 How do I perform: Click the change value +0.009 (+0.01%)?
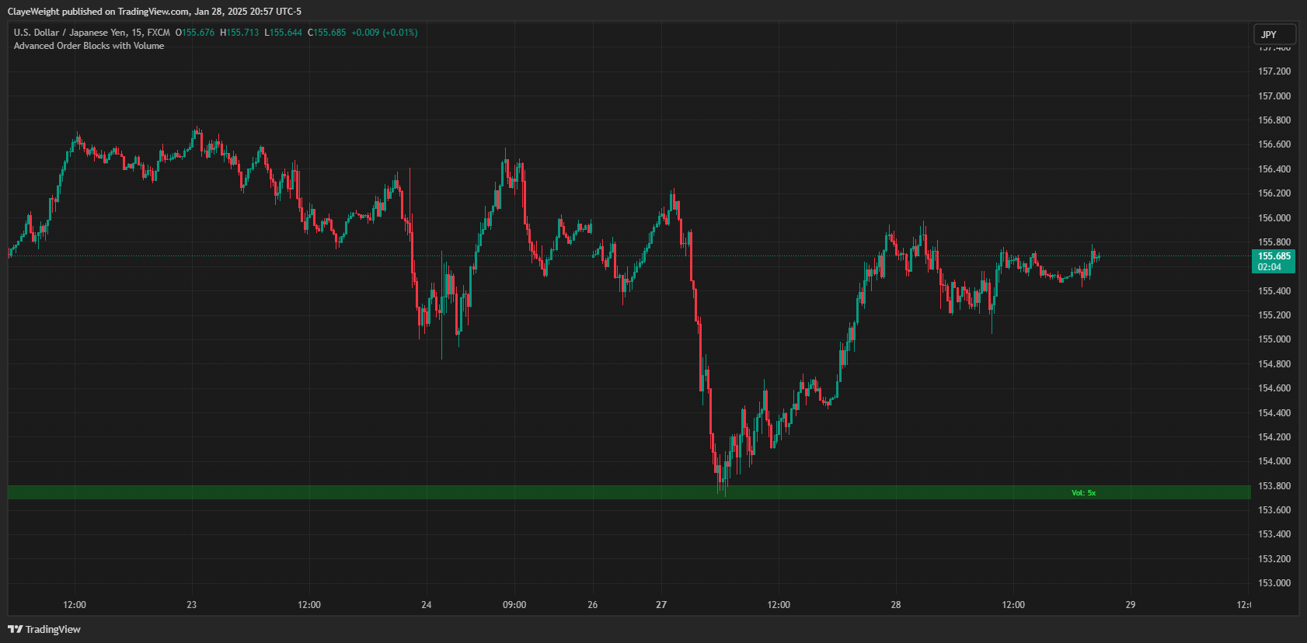click(385, 33)
